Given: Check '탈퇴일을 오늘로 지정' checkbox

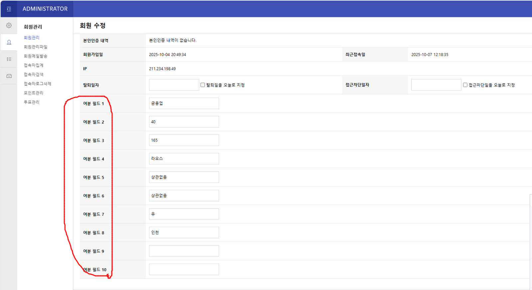Looking at the screenshot, I should (x=202, y=85).
